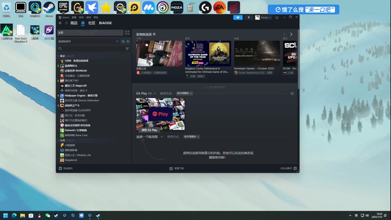Click the blue announcements megaphone button
The height and width of the screenshot is (220, 391).
[x=238, y=18]
